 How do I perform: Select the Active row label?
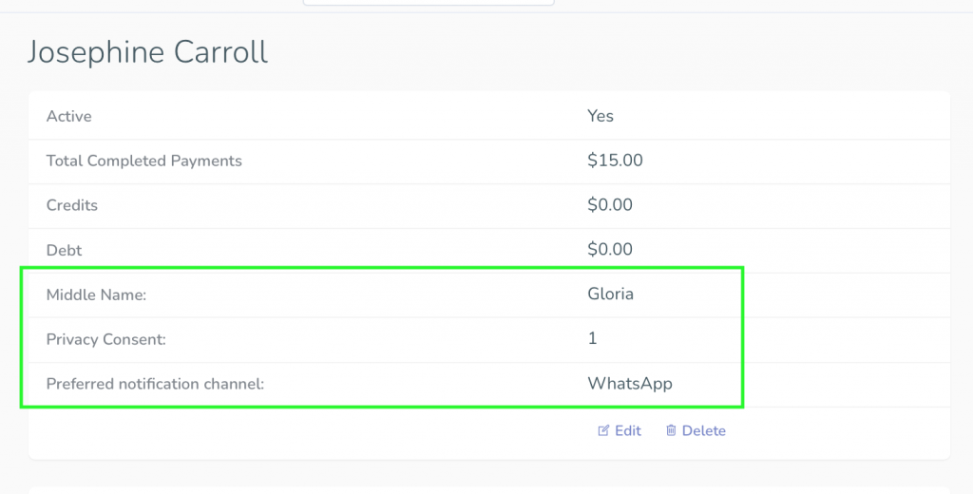(68, 117)
